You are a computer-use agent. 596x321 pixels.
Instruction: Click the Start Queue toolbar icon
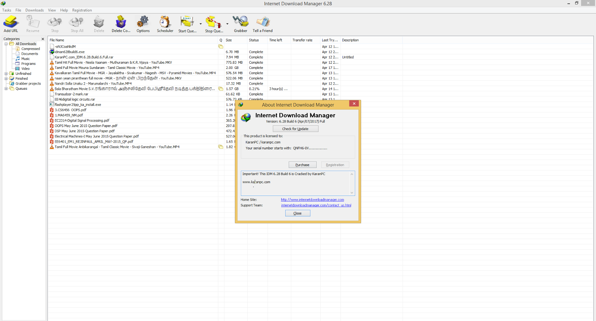click(187, 24)
